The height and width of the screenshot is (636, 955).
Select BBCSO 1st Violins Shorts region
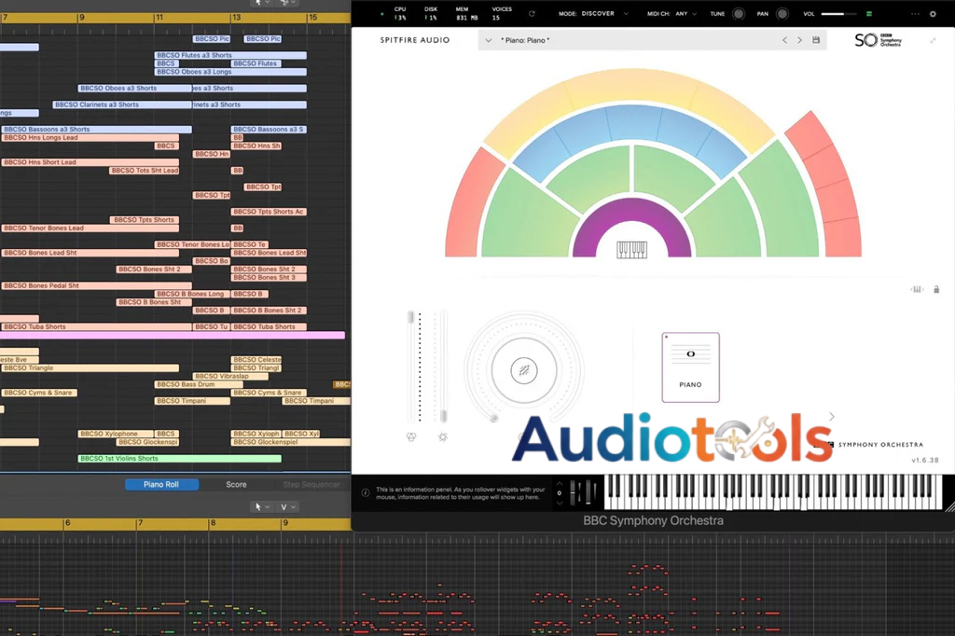point(180,458)
